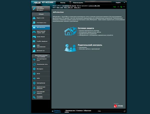The width and height of the screenshot is (150, 114).
Task: Open the Network Map (Карта сети) page
Action: (41, 18)
